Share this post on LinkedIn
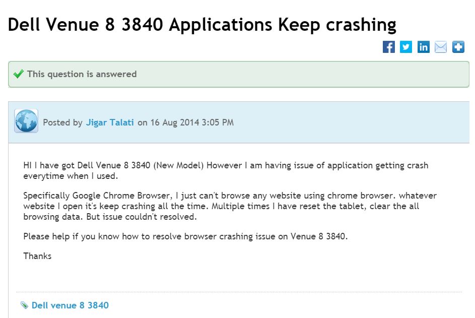This screenshot has height=318, width=475. point(424,47)
